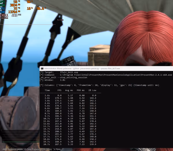
Task: Click the GPU temperature reading 58 in overlay
Action: 16,2
